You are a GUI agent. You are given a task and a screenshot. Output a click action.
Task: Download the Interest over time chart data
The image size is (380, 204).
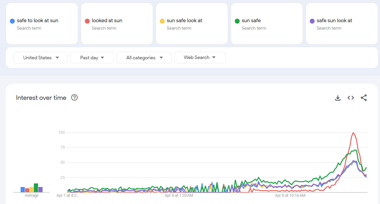click(x=338, y=98)
